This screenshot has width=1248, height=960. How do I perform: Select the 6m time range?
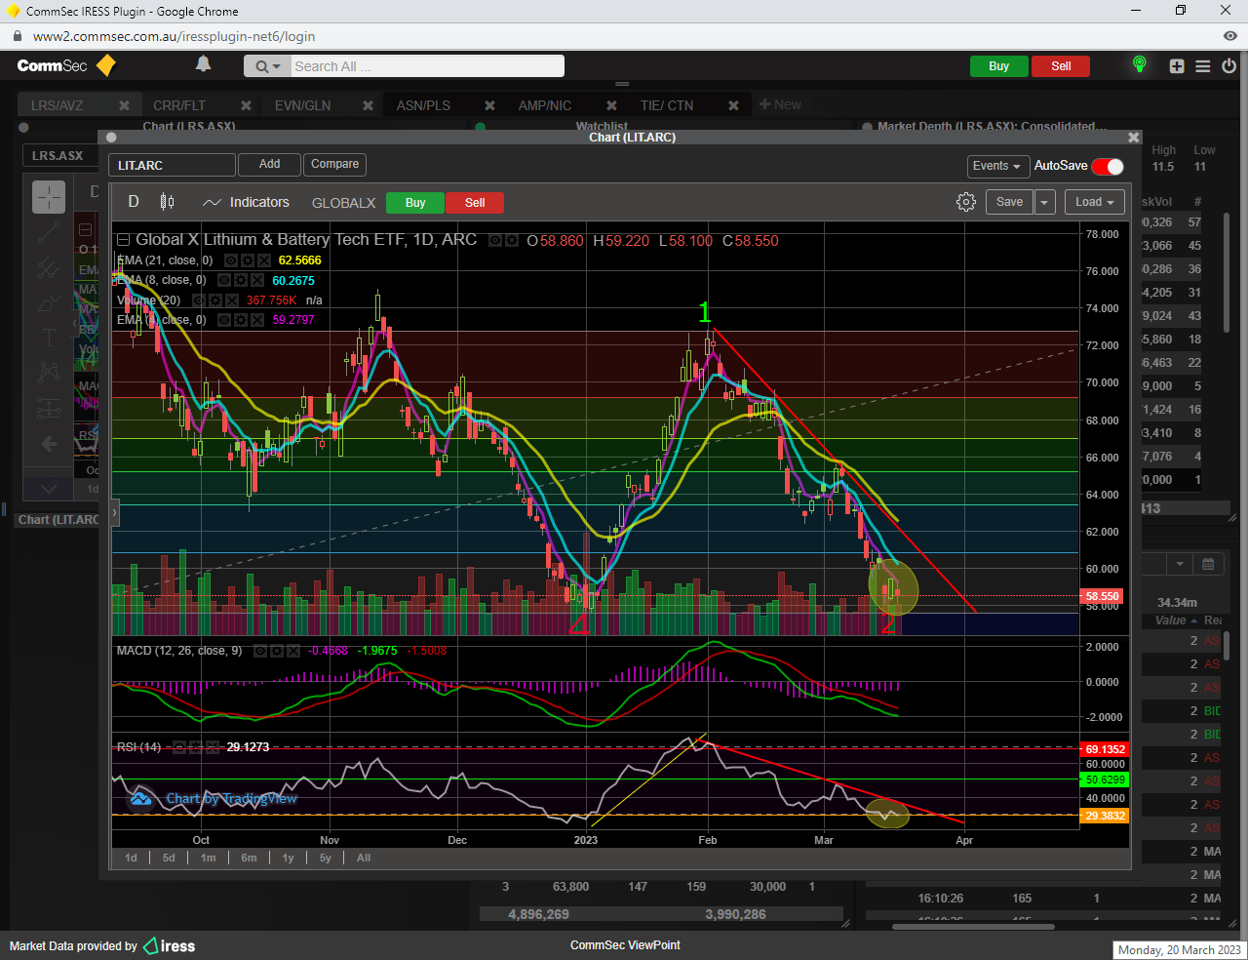(x=249, y=858)
